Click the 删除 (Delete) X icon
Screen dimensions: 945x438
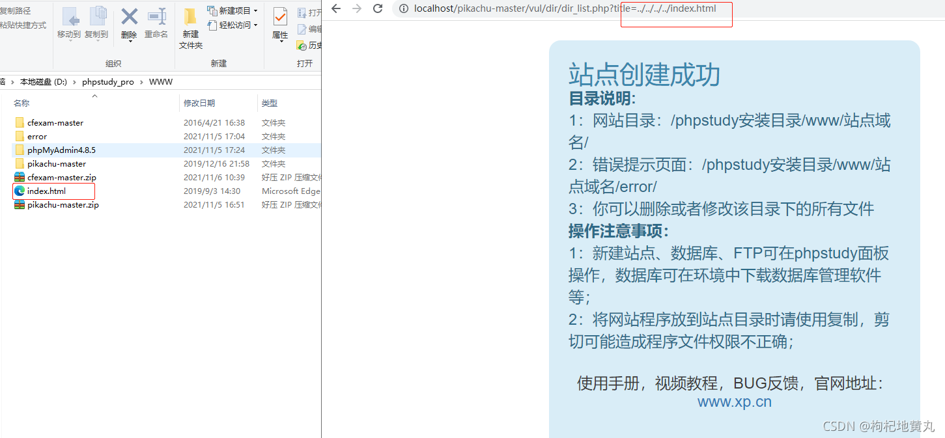point(129,17)
